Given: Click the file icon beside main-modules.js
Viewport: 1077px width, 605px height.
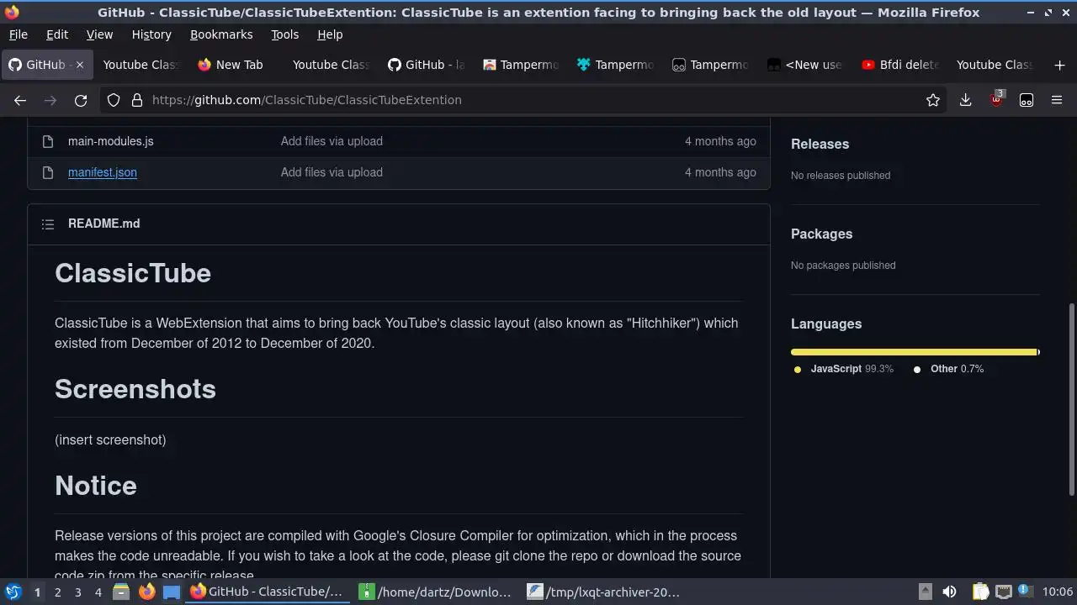Looking at the screenshot, I should pyautogui.click(x=48, y=141).
